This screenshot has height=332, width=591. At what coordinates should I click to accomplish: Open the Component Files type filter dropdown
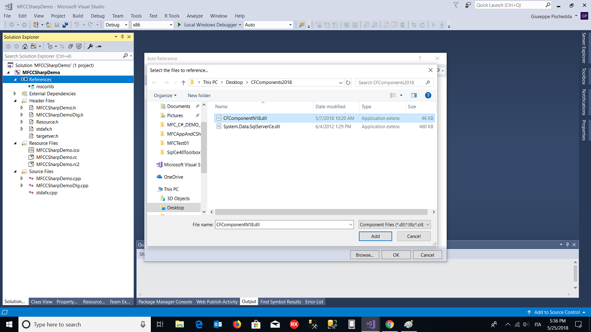[x=394, y=224]
